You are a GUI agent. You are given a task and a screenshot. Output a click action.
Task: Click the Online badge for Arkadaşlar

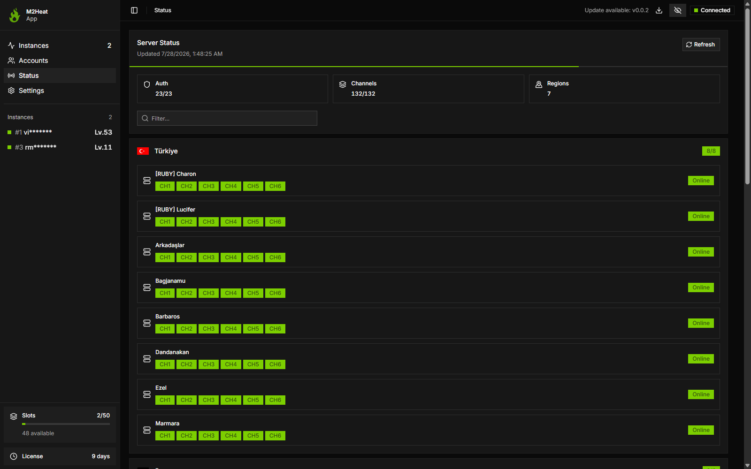point(701,252)
